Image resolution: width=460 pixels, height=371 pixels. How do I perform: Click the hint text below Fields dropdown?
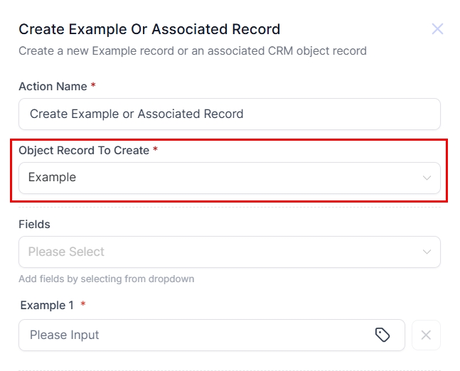point(106,279)
